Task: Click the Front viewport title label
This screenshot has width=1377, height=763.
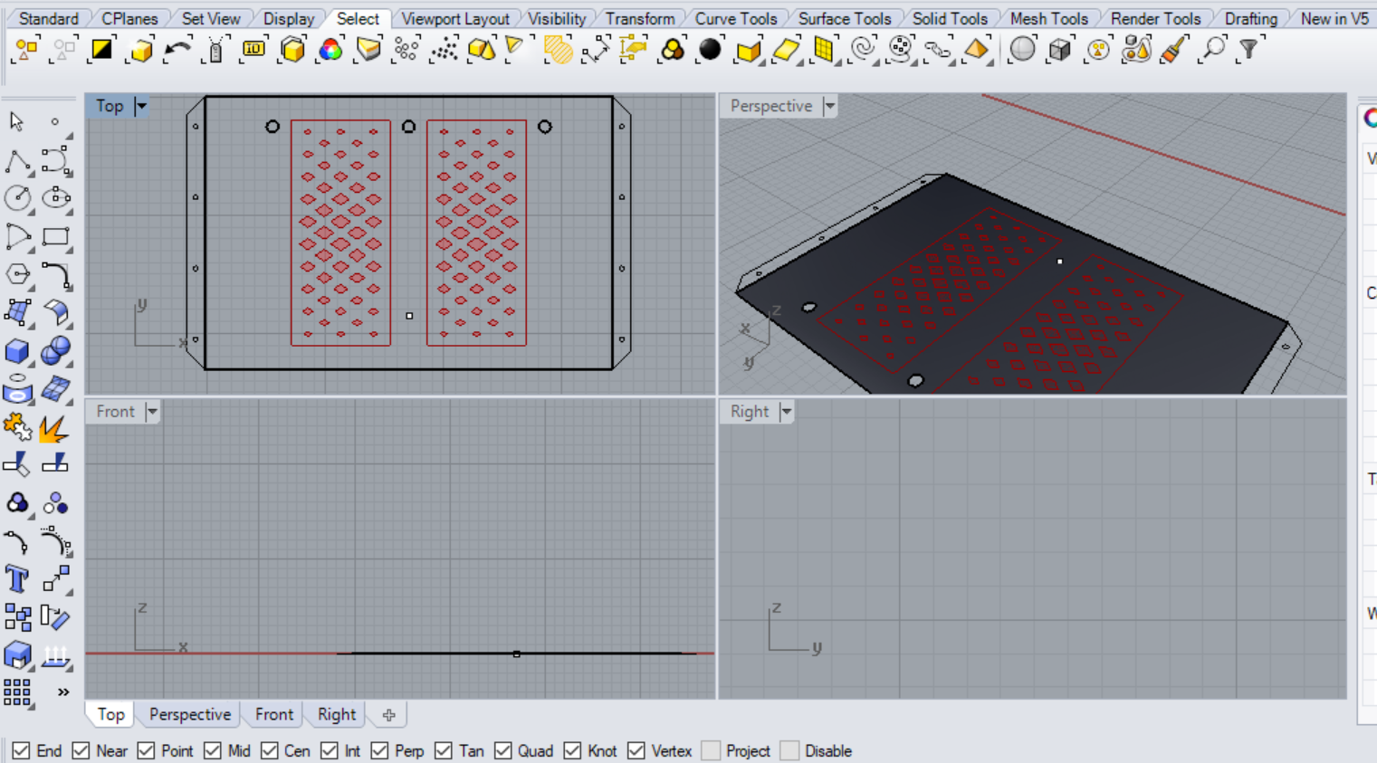Action: 116,412
